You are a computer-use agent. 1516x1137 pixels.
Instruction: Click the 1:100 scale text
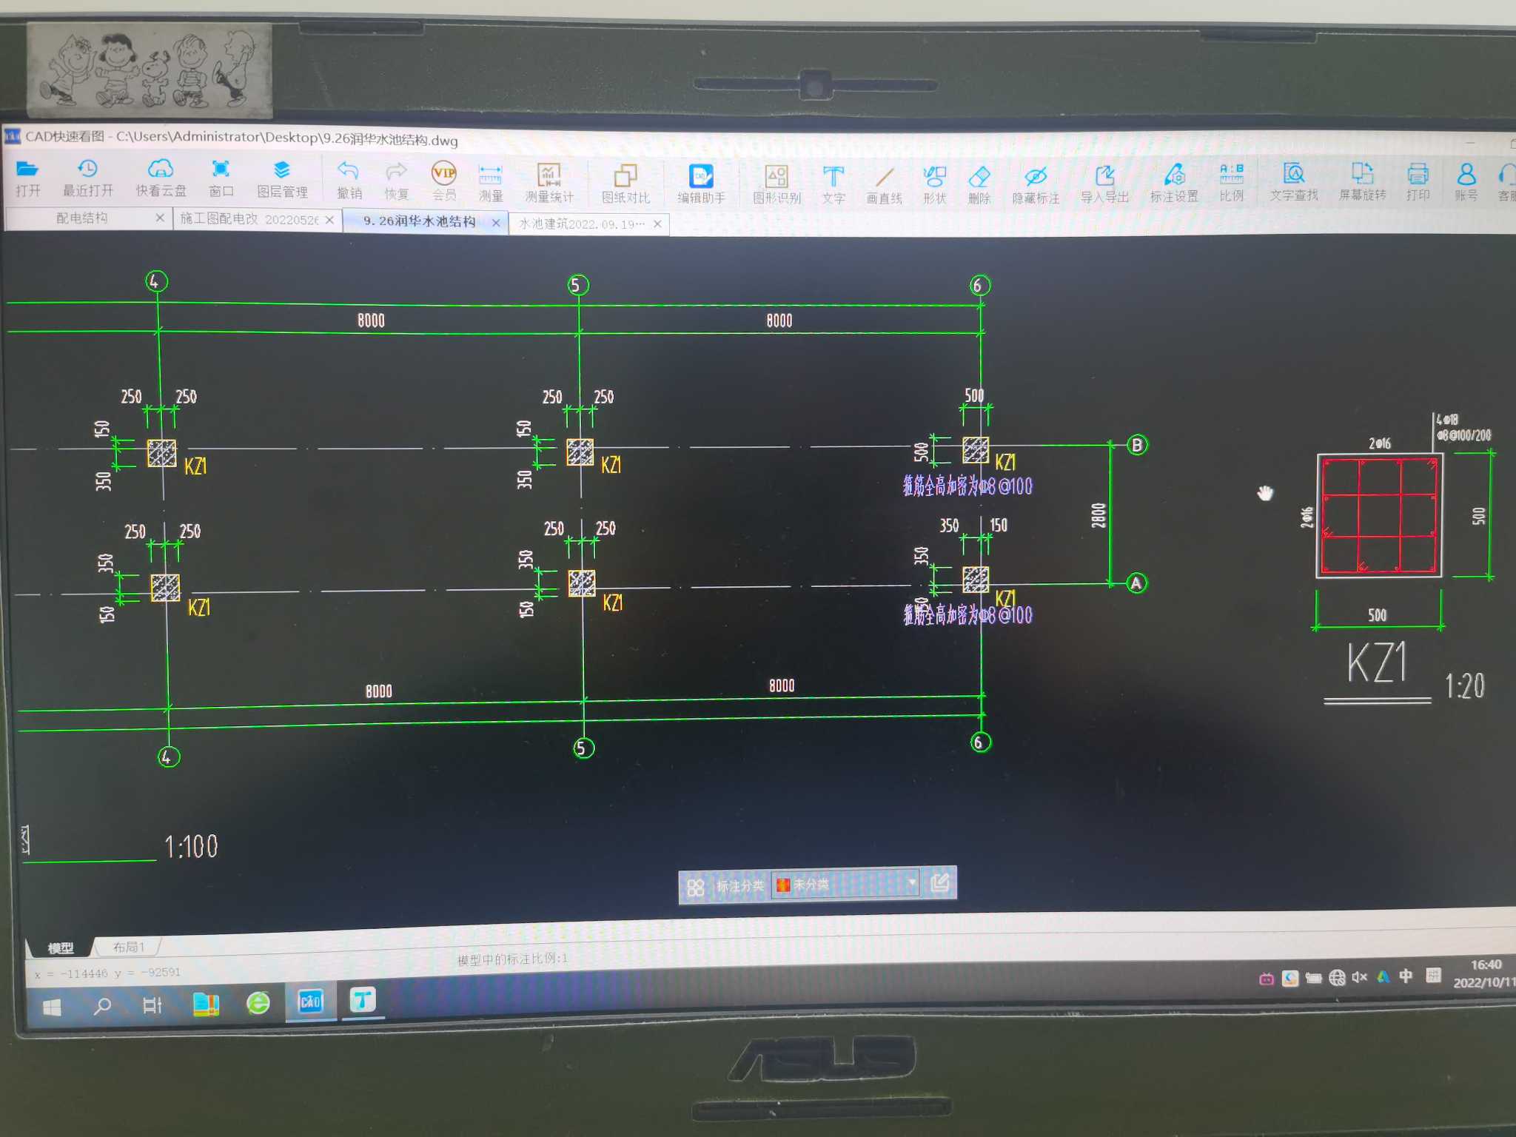point(191,847)
